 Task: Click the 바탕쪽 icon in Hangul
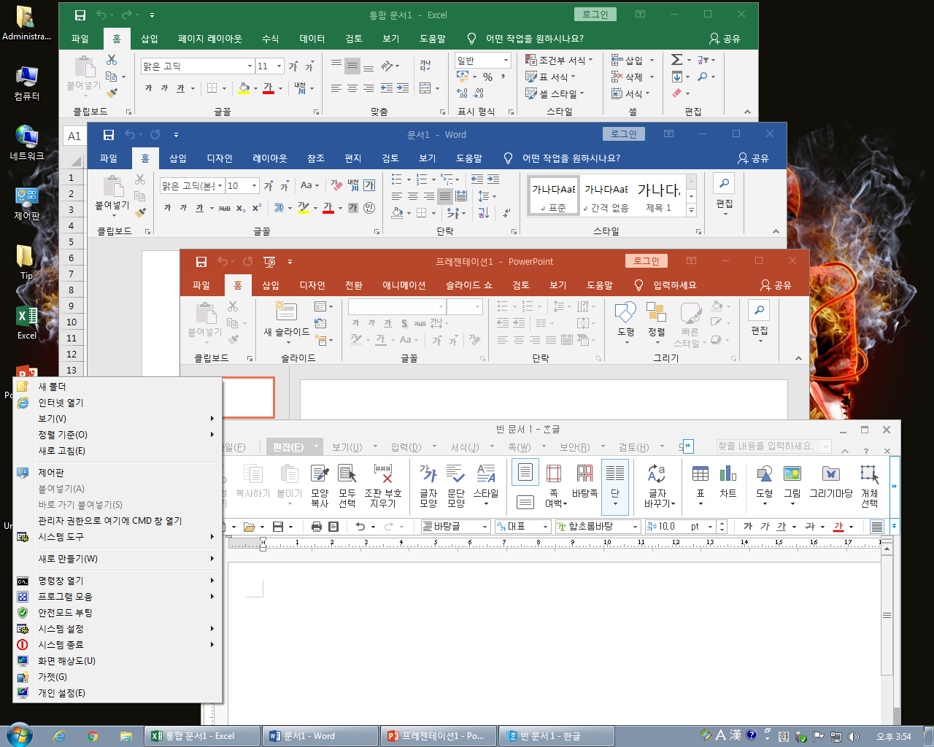584,481
